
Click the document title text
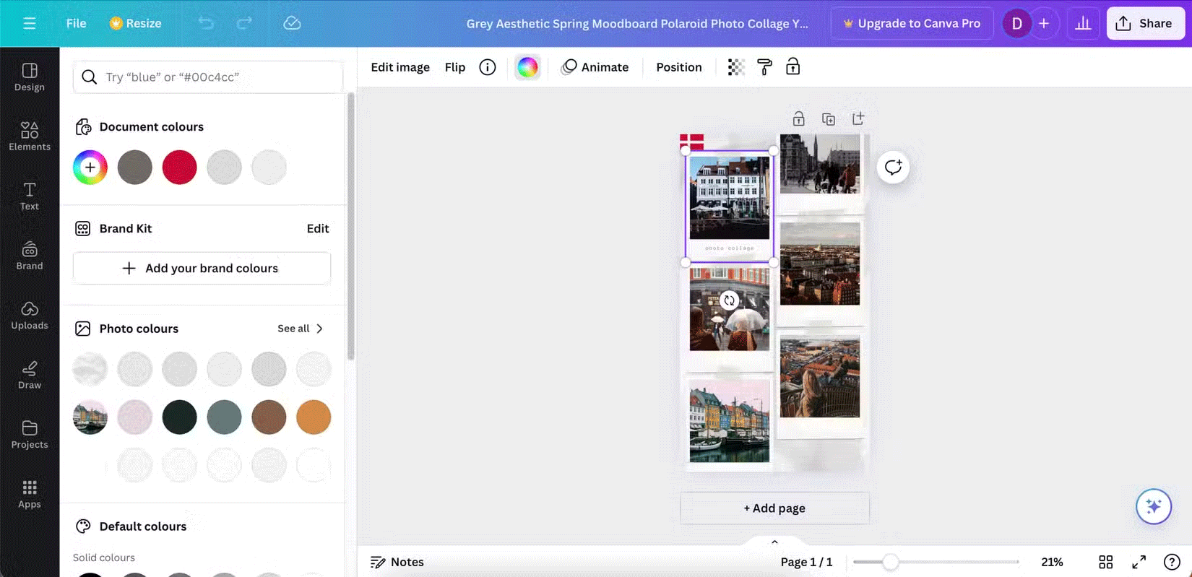click(x=637, y=24)
